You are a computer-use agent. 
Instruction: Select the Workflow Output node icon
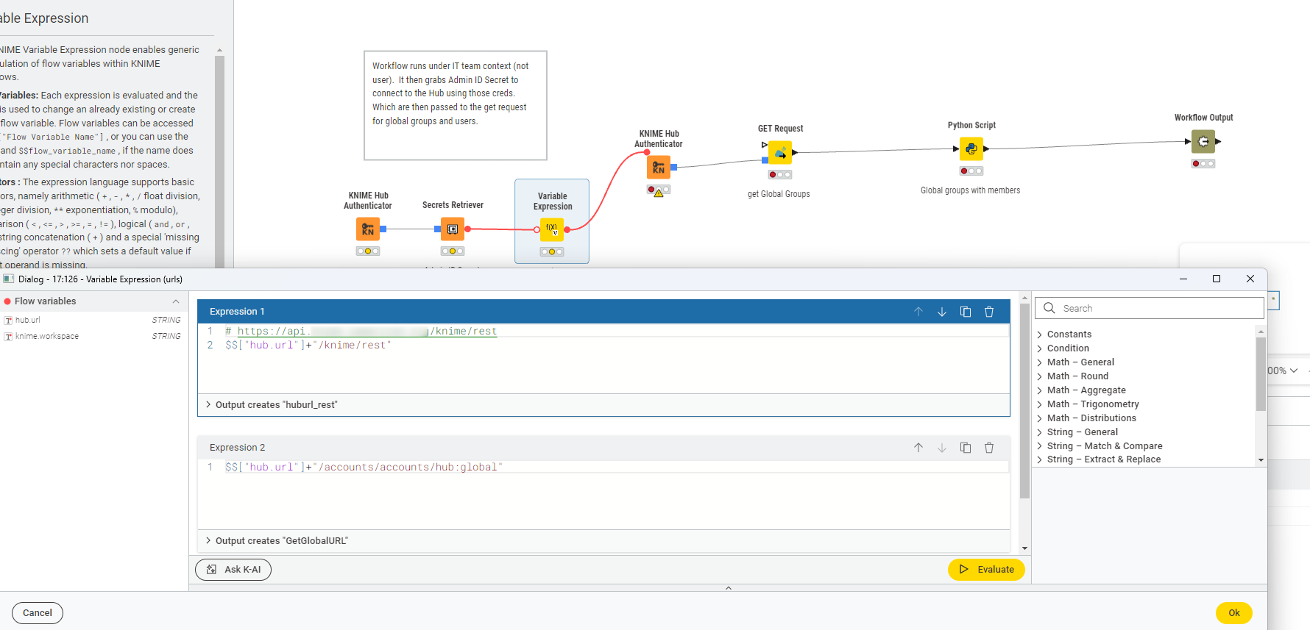click(x=1203, y=141)
